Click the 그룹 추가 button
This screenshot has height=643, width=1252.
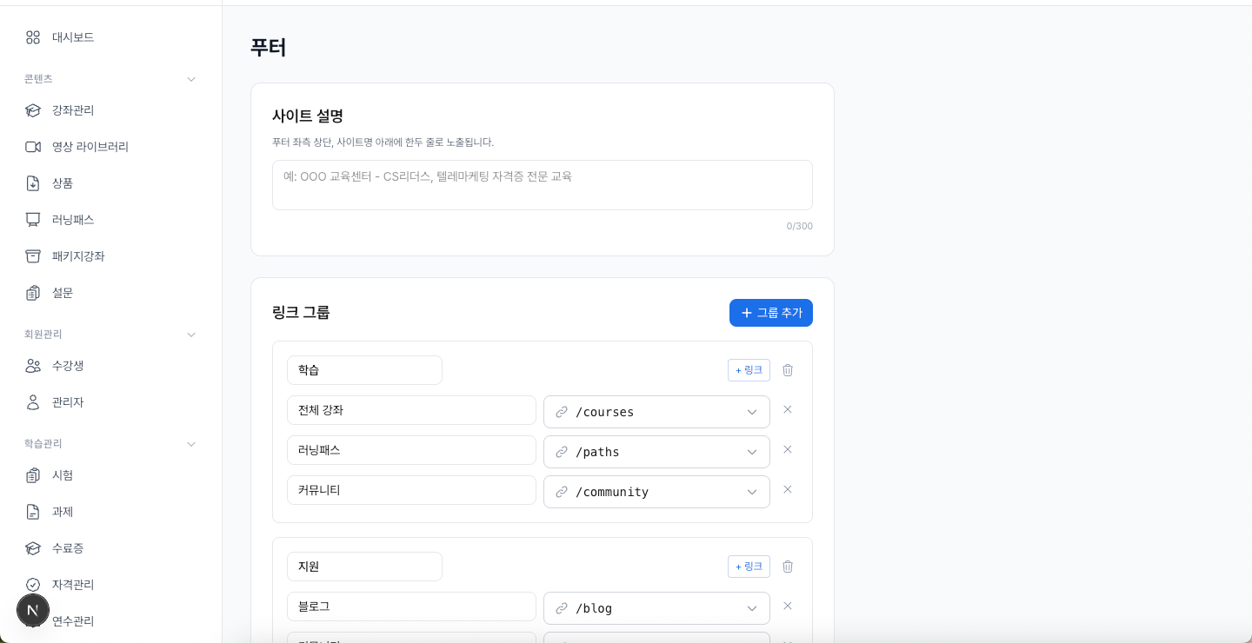coord(771,313)
